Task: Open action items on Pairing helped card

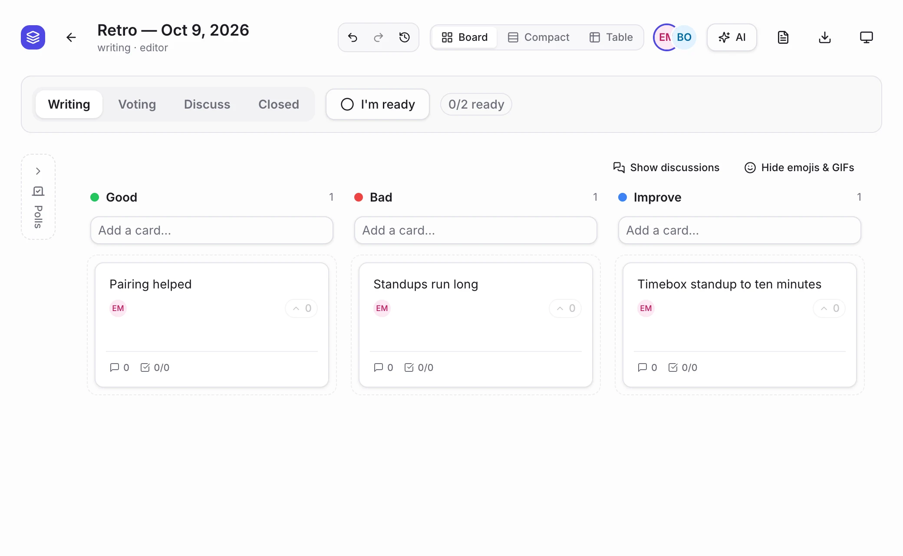Action: click(x=155, y=367)
